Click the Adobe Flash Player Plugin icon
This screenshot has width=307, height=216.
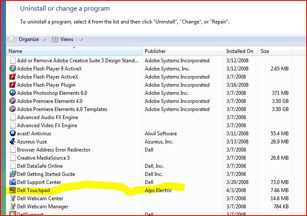pos(13,85)
